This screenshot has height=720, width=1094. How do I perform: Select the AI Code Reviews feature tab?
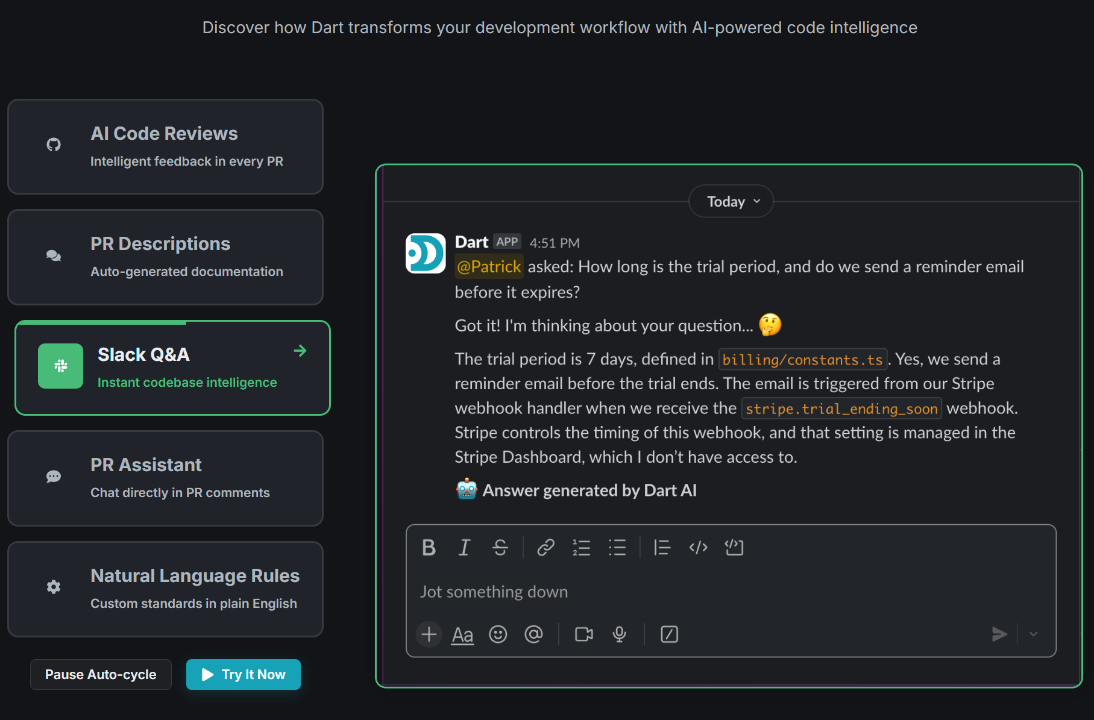[x=165, y=146]
